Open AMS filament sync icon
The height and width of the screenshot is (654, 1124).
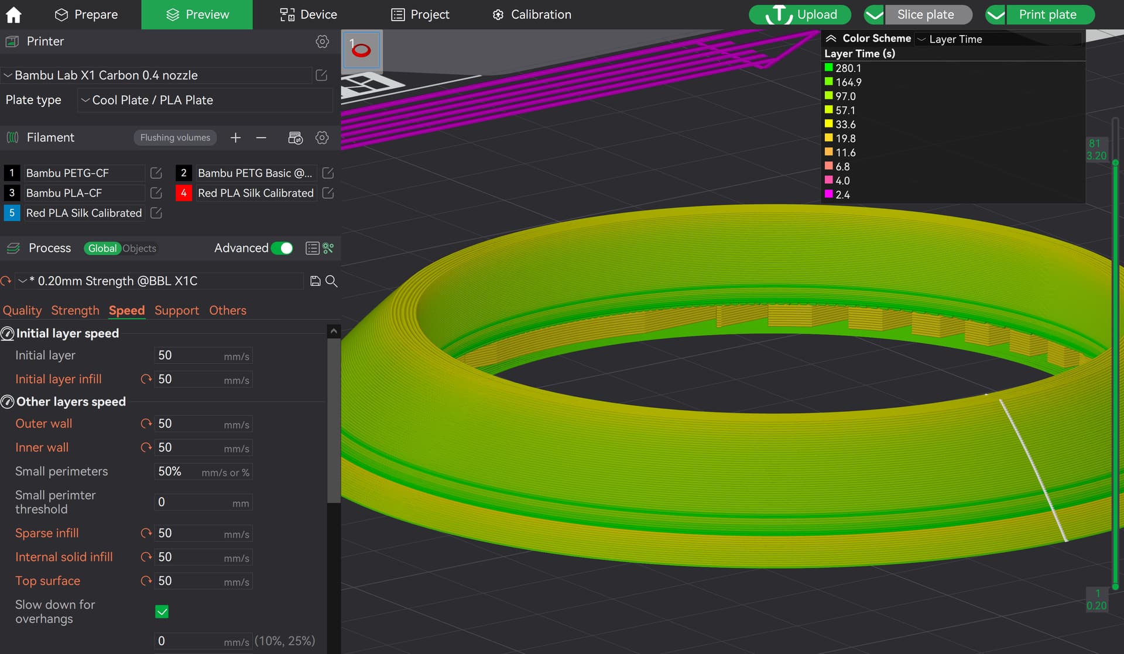(295, 137)
